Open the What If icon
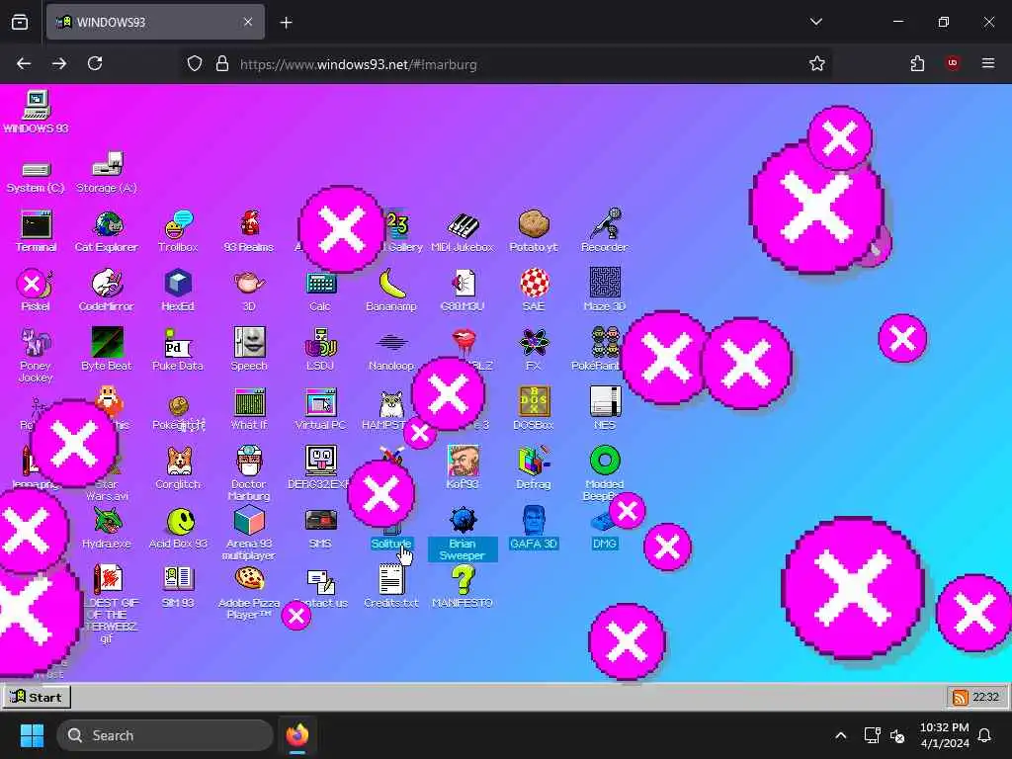1012x759 pixels. click(x=249, y=402)
